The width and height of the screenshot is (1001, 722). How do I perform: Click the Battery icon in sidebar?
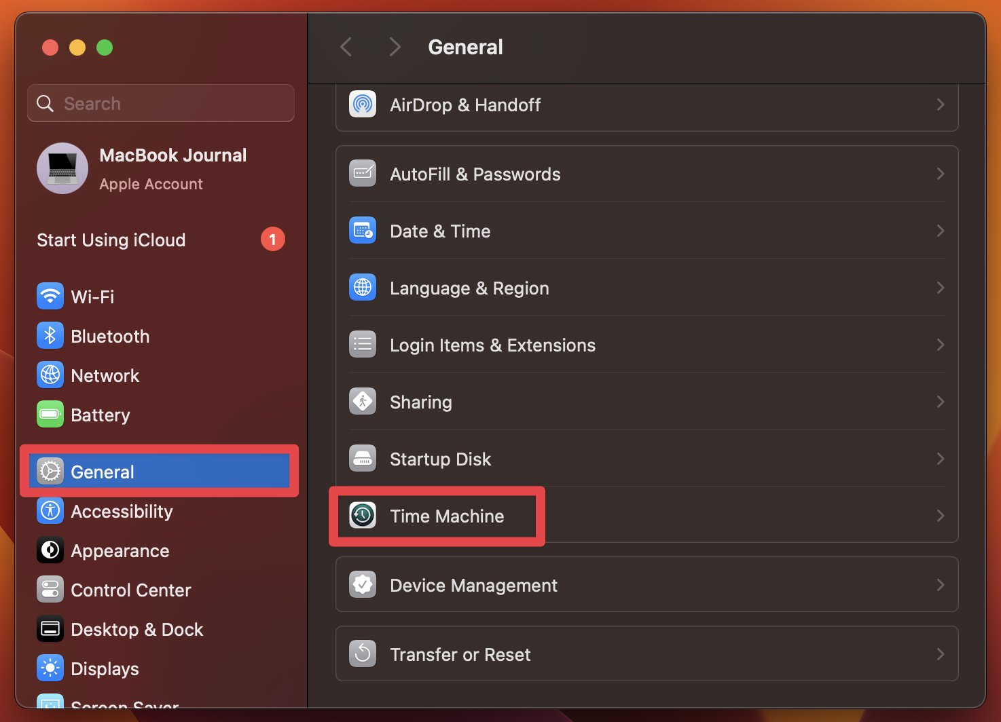50,414
